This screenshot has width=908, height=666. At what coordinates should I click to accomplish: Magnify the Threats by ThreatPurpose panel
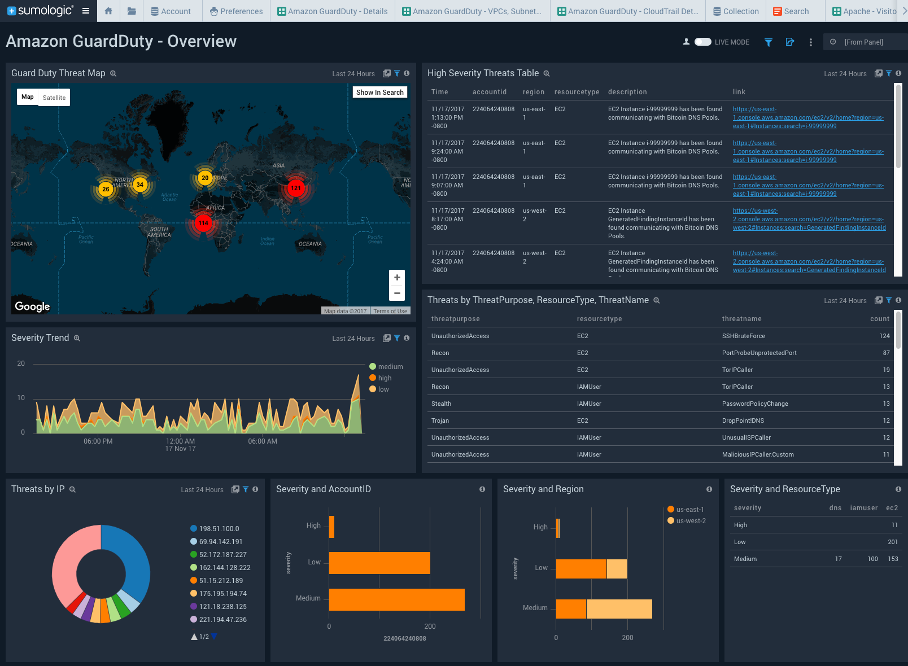(x=657, y=300)
